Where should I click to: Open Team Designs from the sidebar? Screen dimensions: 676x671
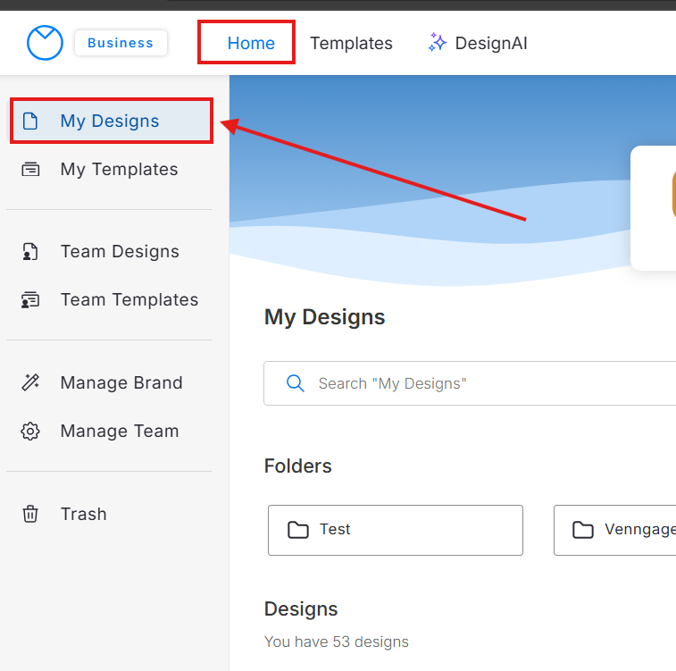click(x=120, y=252)
